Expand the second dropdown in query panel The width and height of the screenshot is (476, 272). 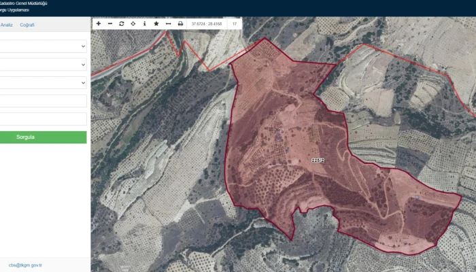click(43, 65)
